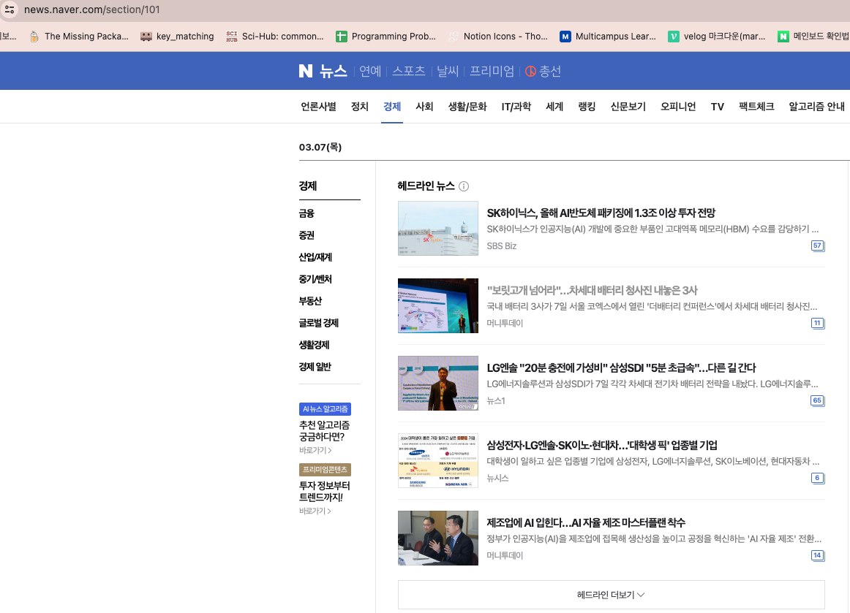Open SK하이닉스 AI반도체 패키징 headline
Screen dimensions: 850x613
pos(601,213)
